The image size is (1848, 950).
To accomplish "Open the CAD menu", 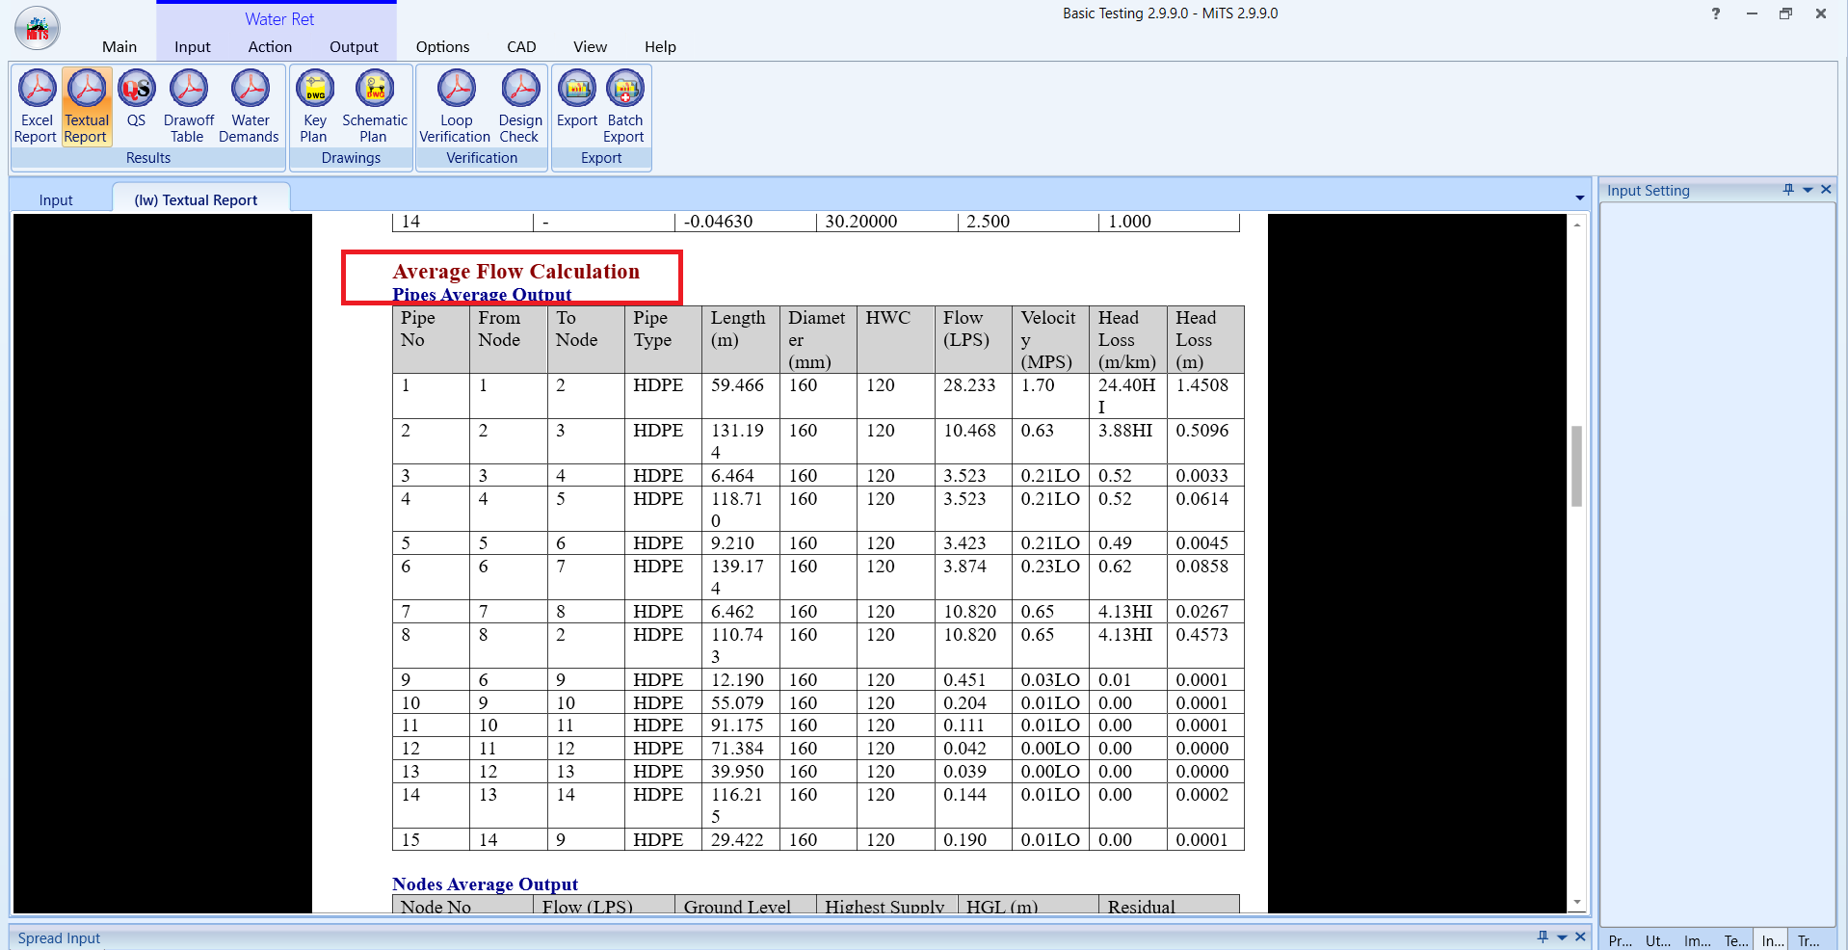I will (x=521, y=46).
